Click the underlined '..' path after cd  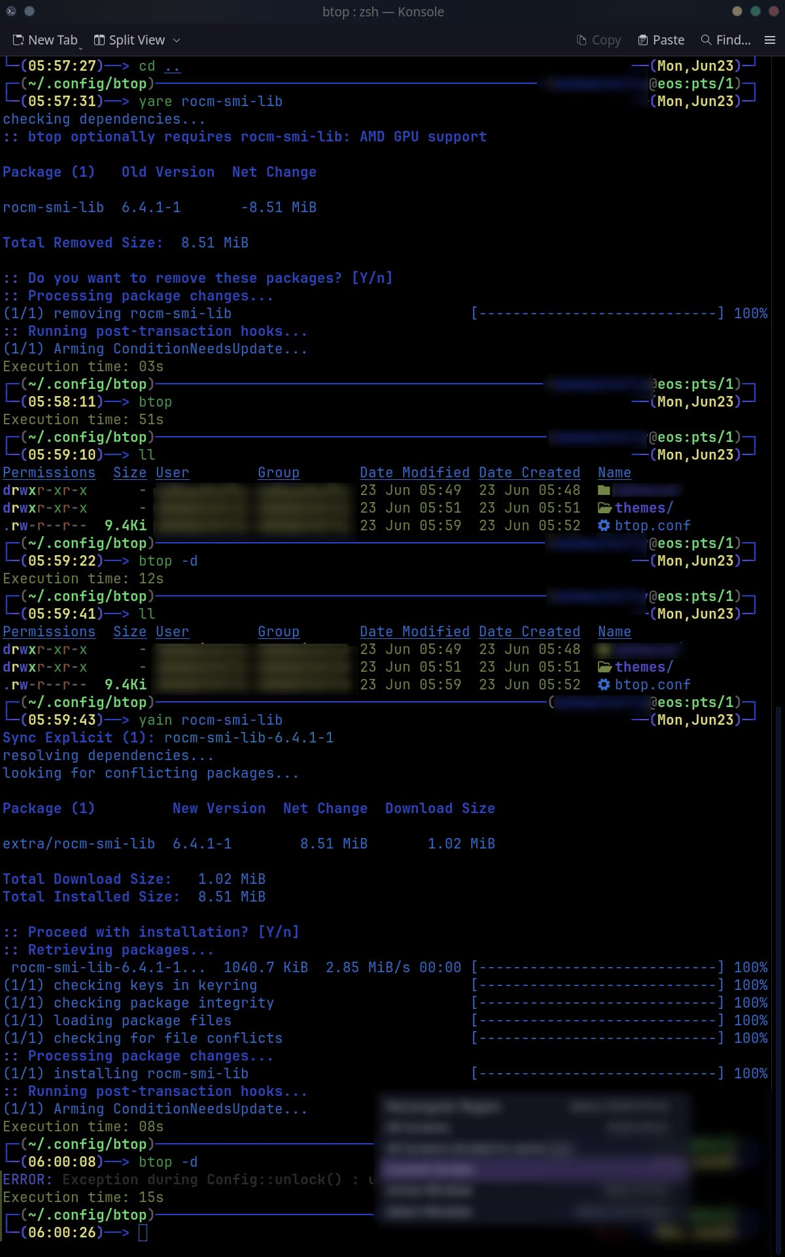[x=172, y=66]
